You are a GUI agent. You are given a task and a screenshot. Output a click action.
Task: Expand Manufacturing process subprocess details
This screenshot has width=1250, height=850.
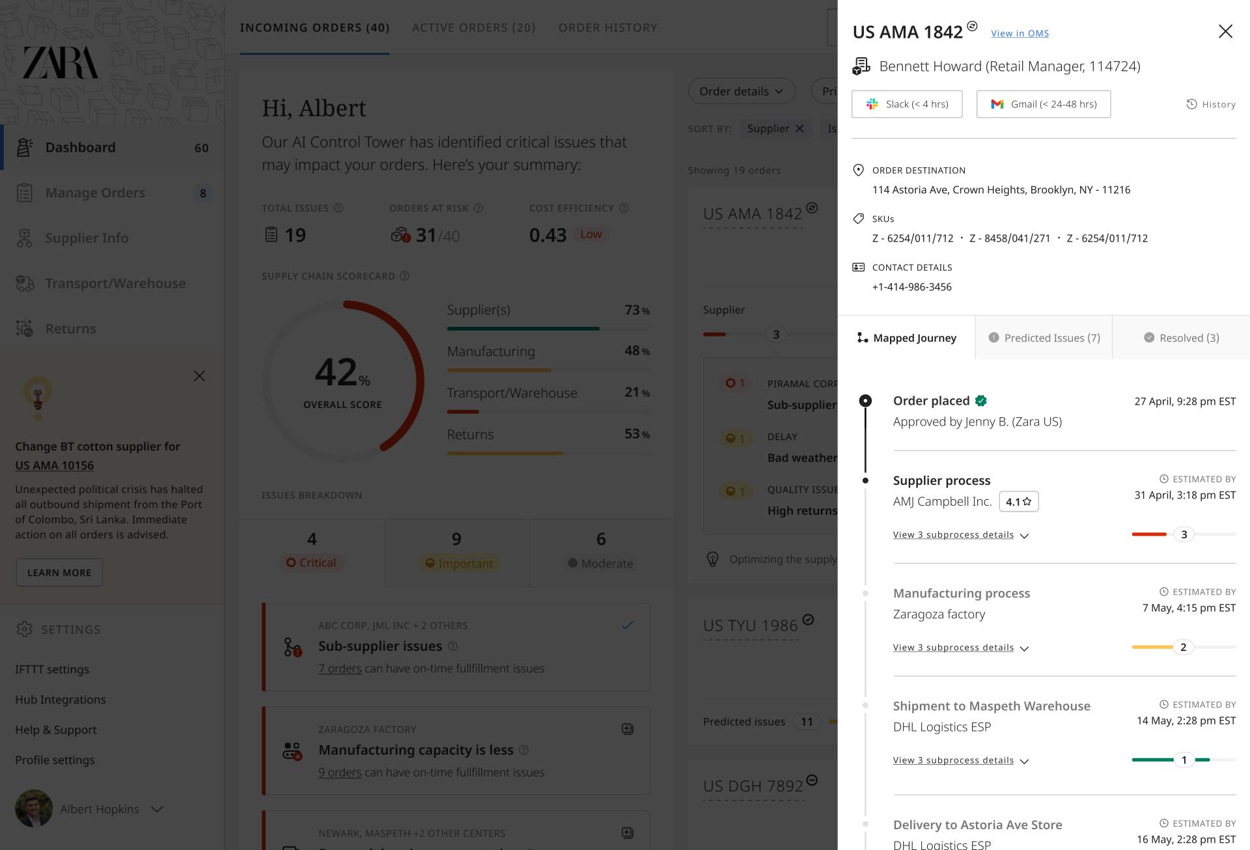click(x=960, y=648)
